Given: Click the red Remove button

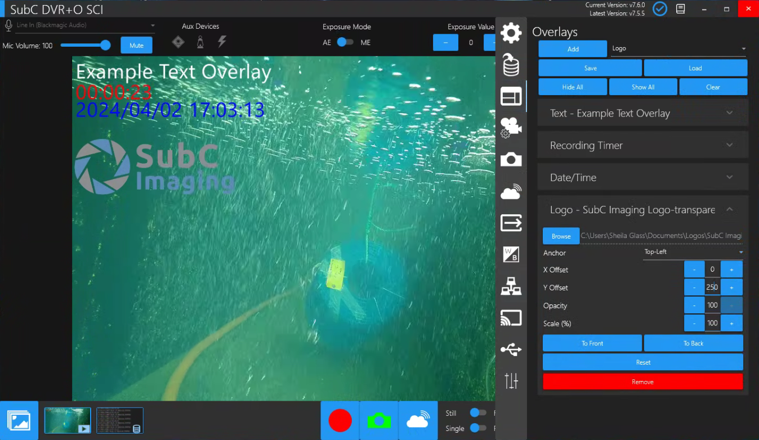Looking at the screenshot, I should [x=642, y=381].
